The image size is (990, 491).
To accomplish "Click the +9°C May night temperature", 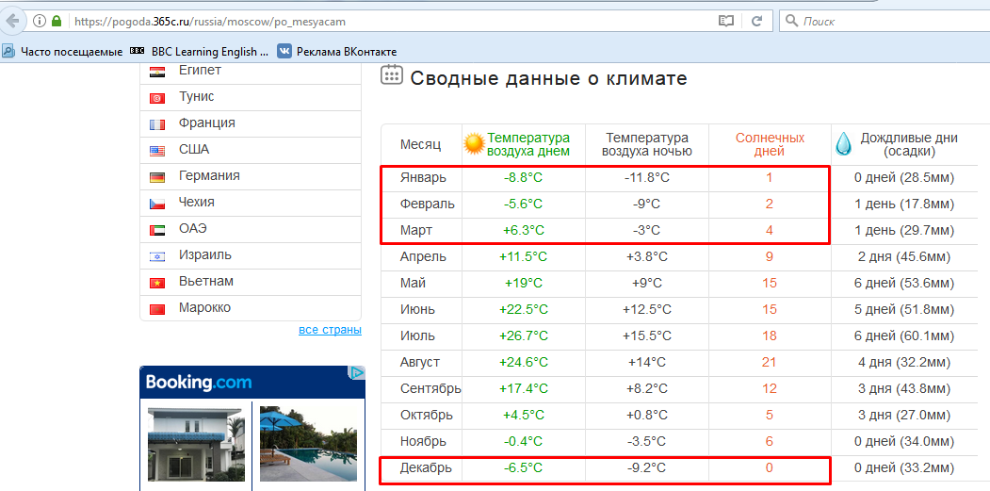I will tap(647, 284).
